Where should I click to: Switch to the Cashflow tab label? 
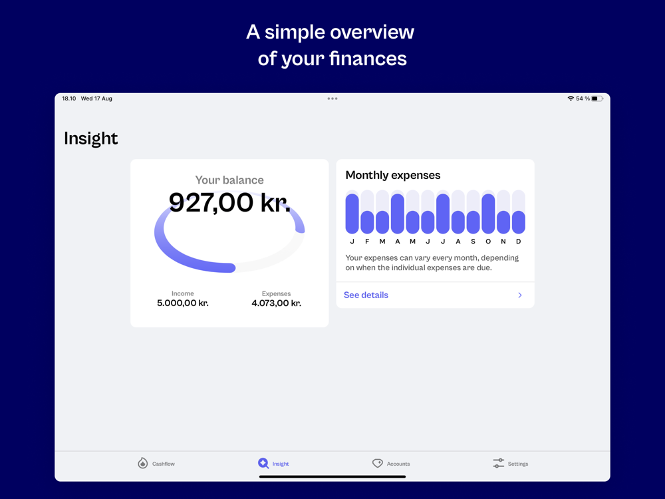pyautogui.click(x=164, y=464)
